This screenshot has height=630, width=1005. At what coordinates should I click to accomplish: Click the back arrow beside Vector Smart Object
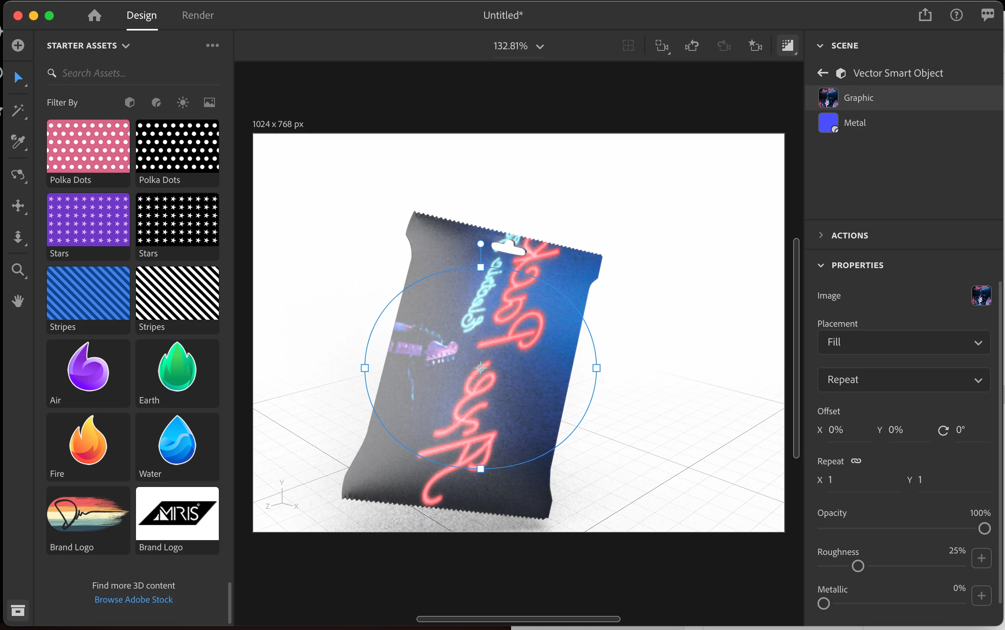click(823, 73)
